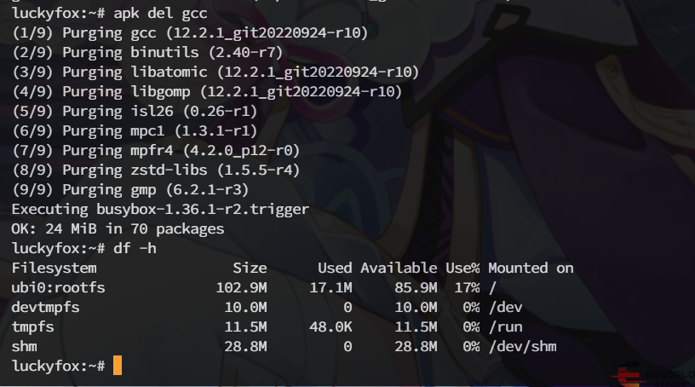Click the EEWORLD logo watermark icon

pos(629,375)
